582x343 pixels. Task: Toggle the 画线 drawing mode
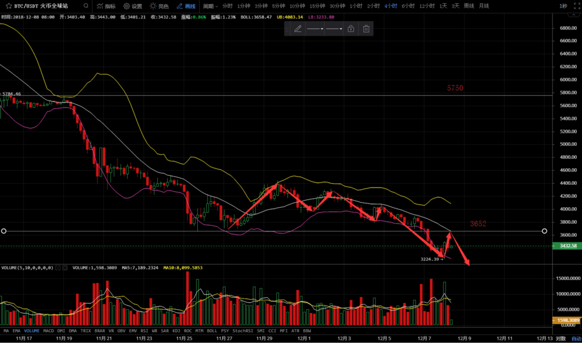click(186, 6)
